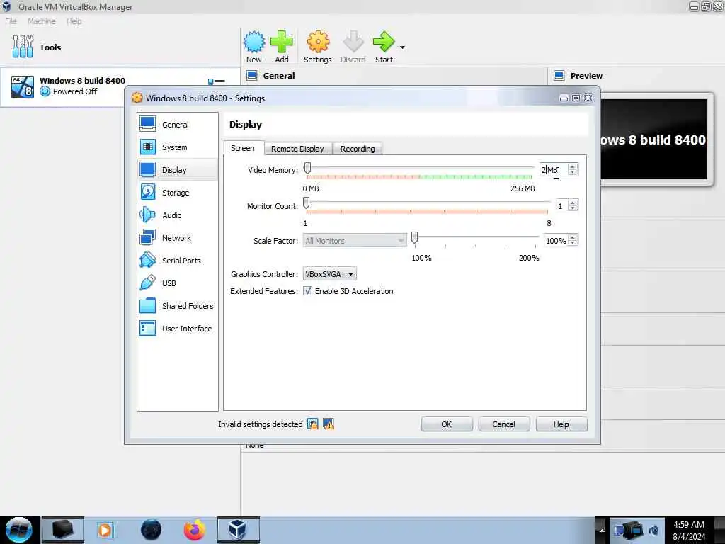Open the media player taskbar icon

[x=105, y=530]
